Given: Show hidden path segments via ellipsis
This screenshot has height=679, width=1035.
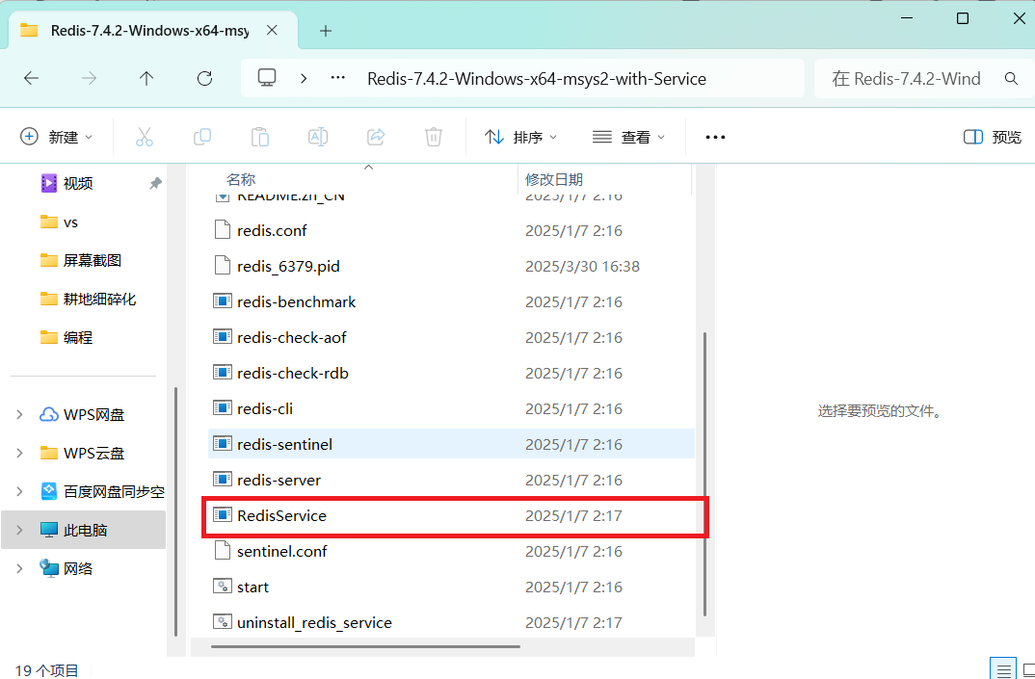Looking at the screenshot, I should (338, 78).
